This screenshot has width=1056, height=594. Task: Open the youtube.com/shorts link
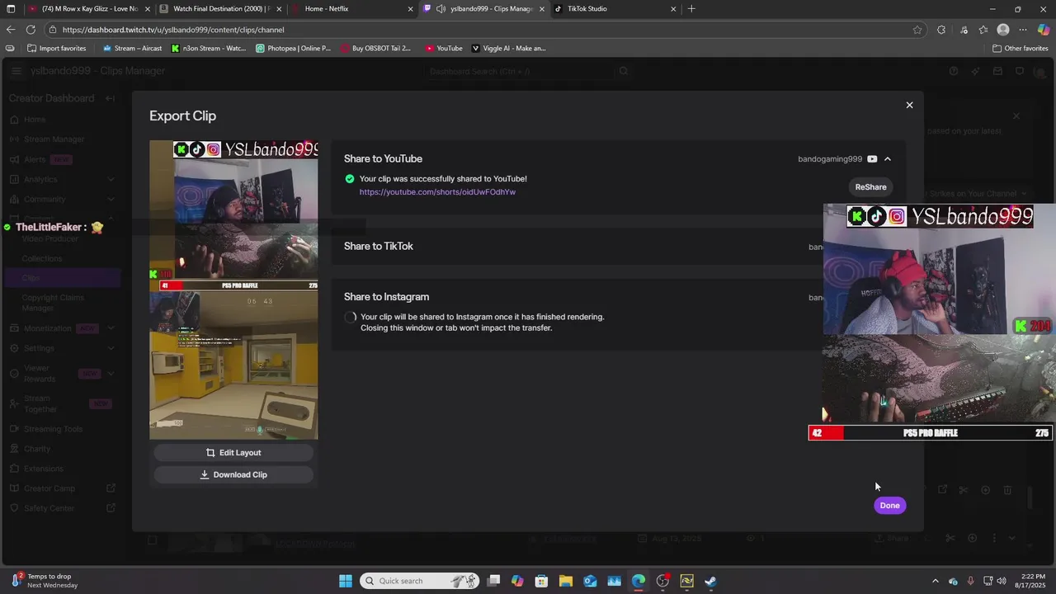[437, 192]
